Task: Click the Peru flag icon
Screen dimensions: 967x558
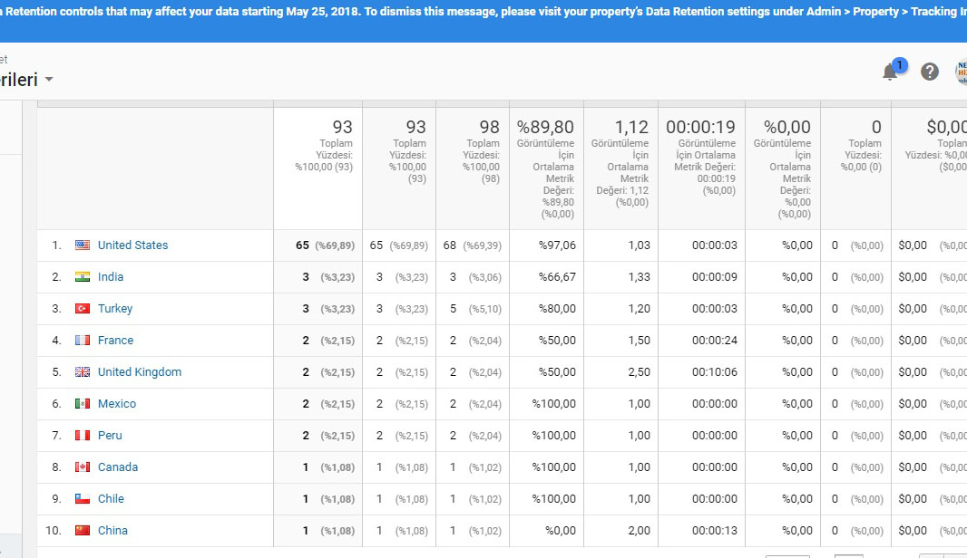Action: click(x=83, y=436)
